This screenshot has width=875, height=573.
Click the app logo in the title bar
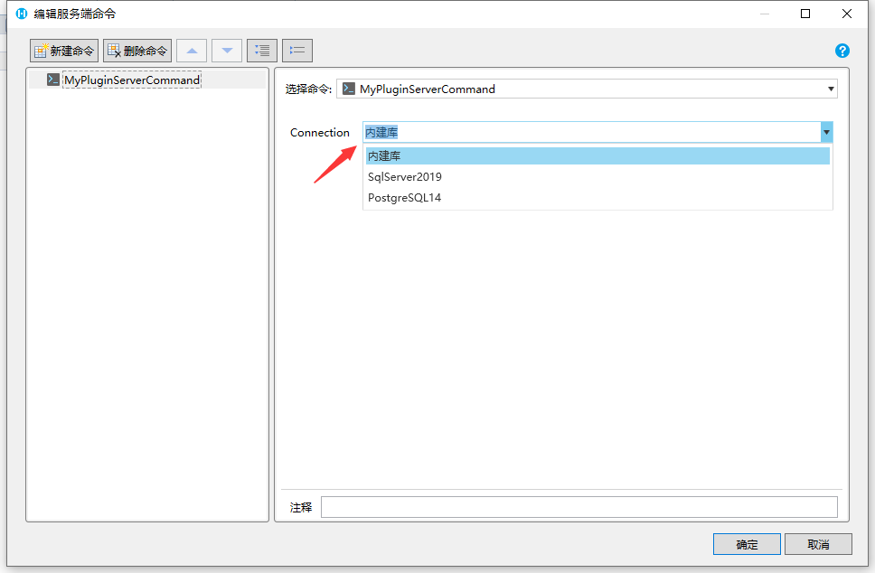21,14
